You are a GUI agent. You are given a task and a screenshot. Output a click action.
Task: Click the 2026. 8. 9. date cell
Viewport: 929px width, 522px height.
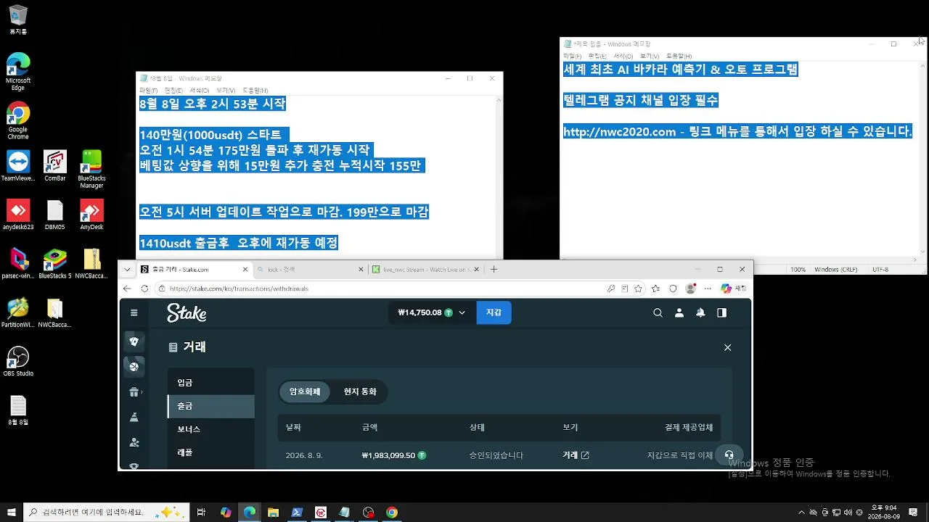click(x=304, y=455)
